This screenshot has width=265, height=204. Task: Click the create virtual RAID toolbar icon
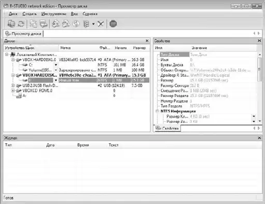(x=86, y=24)
